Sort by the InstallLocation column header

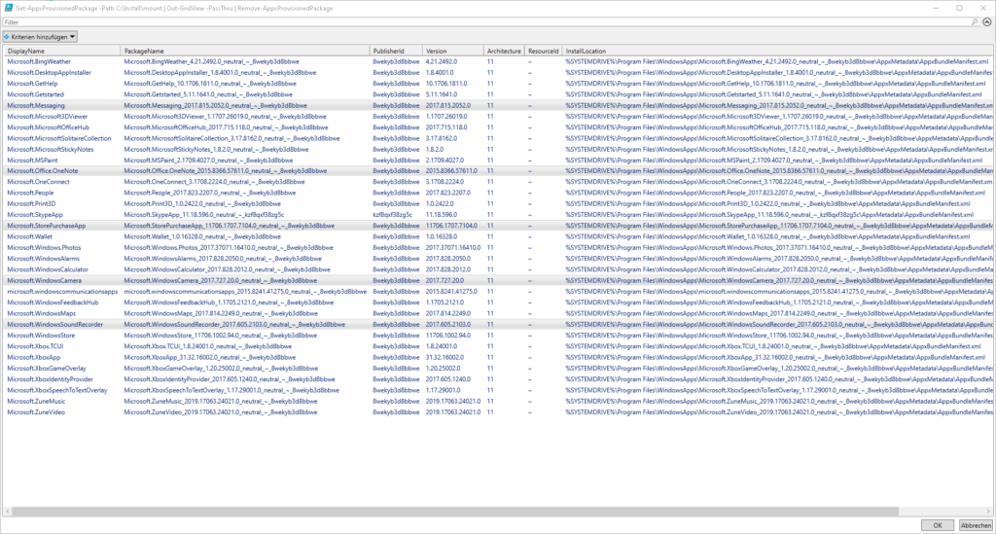tap(777, 51)
